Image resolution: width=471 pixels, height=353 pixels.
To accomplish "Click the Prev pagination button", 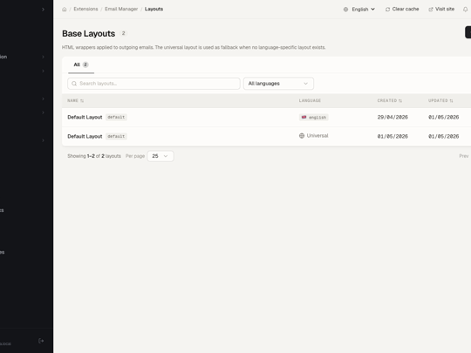I will pos(463,156).
